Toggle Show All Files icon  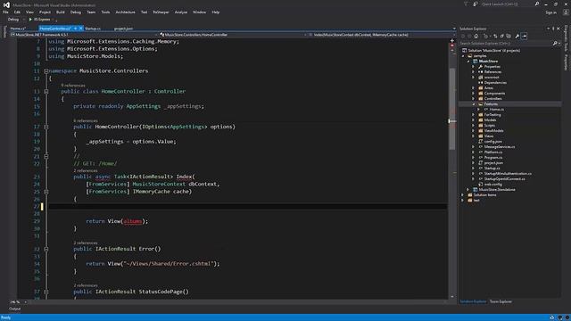point(509,36)
